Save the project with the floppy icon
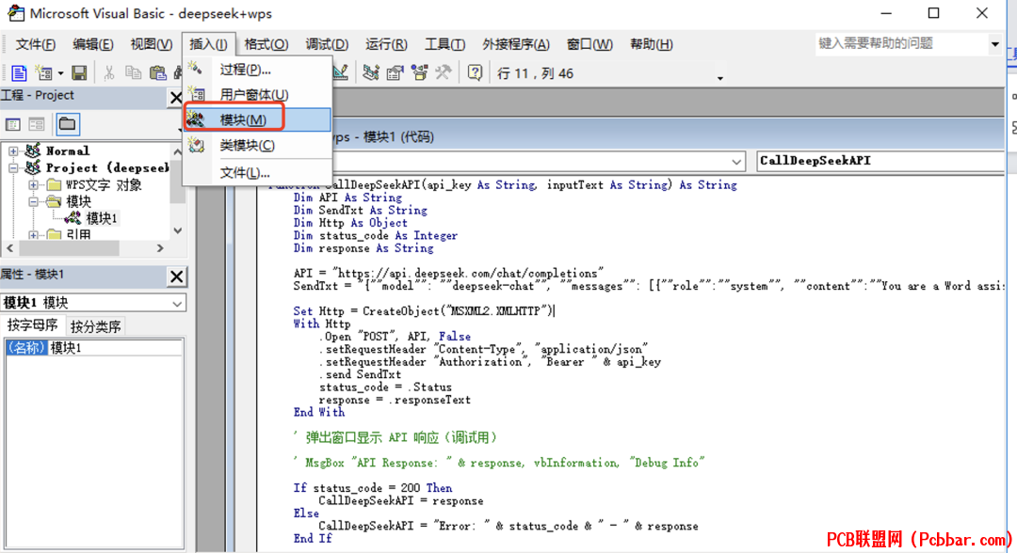The image size is (1017, 553). (x=79, y=73)
